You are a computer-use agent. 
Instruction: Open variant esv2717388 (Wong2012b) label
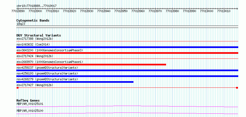point(35,39)
